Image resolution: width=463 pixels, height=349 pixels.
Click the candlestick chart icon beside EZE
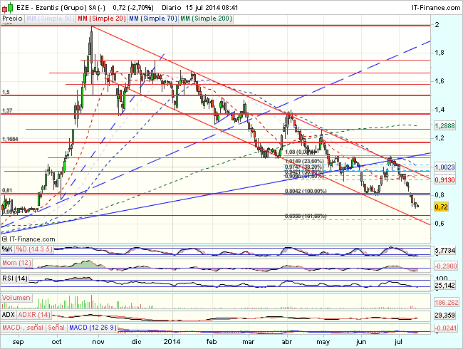[x=7, y=6]
